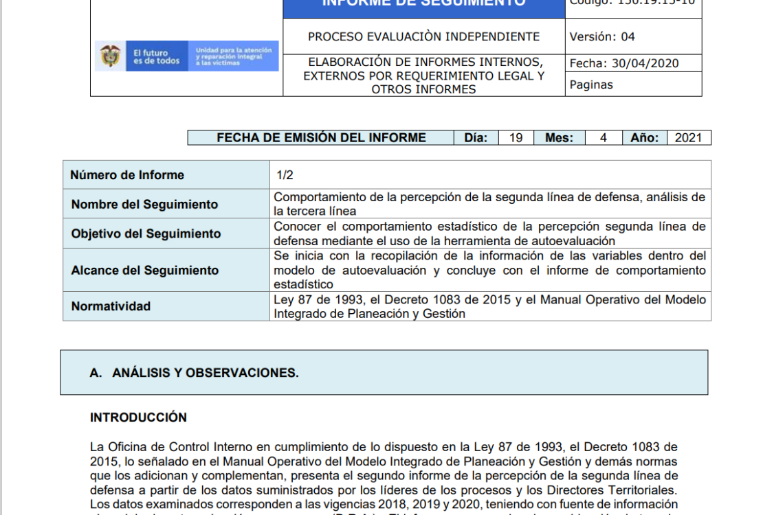Click the 'INTRODUCCIÓN' heading
Viewport: 763px width, 515px height.
(138, 417)
